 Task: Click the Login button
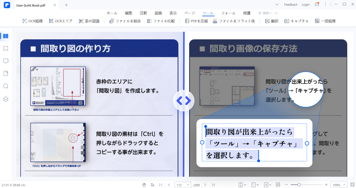tap(305, 4)
